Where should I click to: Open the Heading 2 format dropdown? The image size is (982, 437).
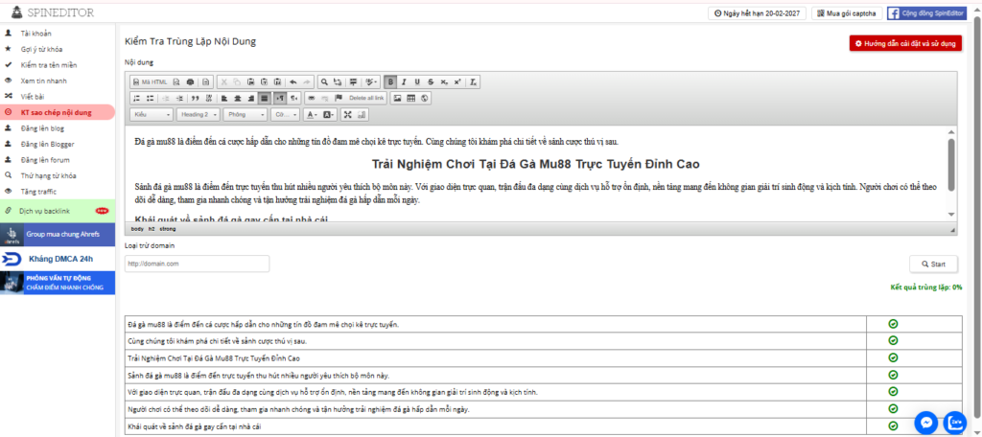coord(198,115)
